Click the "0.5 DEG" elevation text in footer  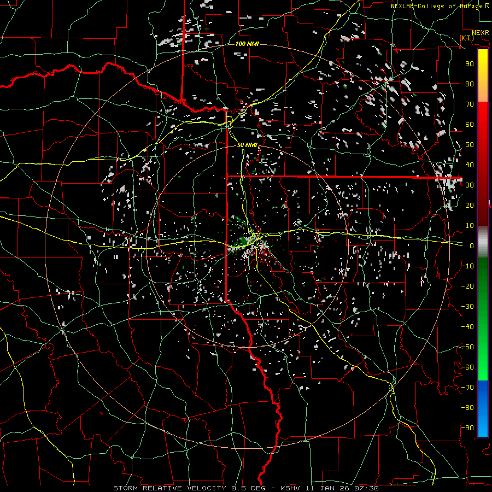click(x=248, y=488)
